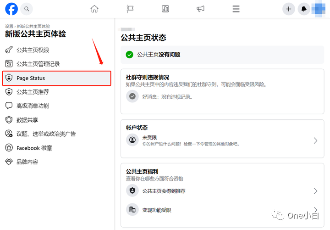Click the handshake icon beside 品牌内容
This screenshot has width=330, height=230.
[x=9, y=162]
